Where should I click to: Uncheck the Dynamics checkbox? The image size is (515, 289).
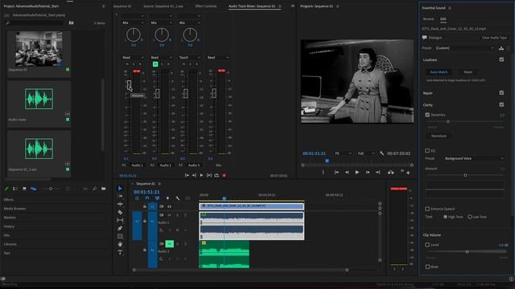pyautogui.click(x=427, y=115)
